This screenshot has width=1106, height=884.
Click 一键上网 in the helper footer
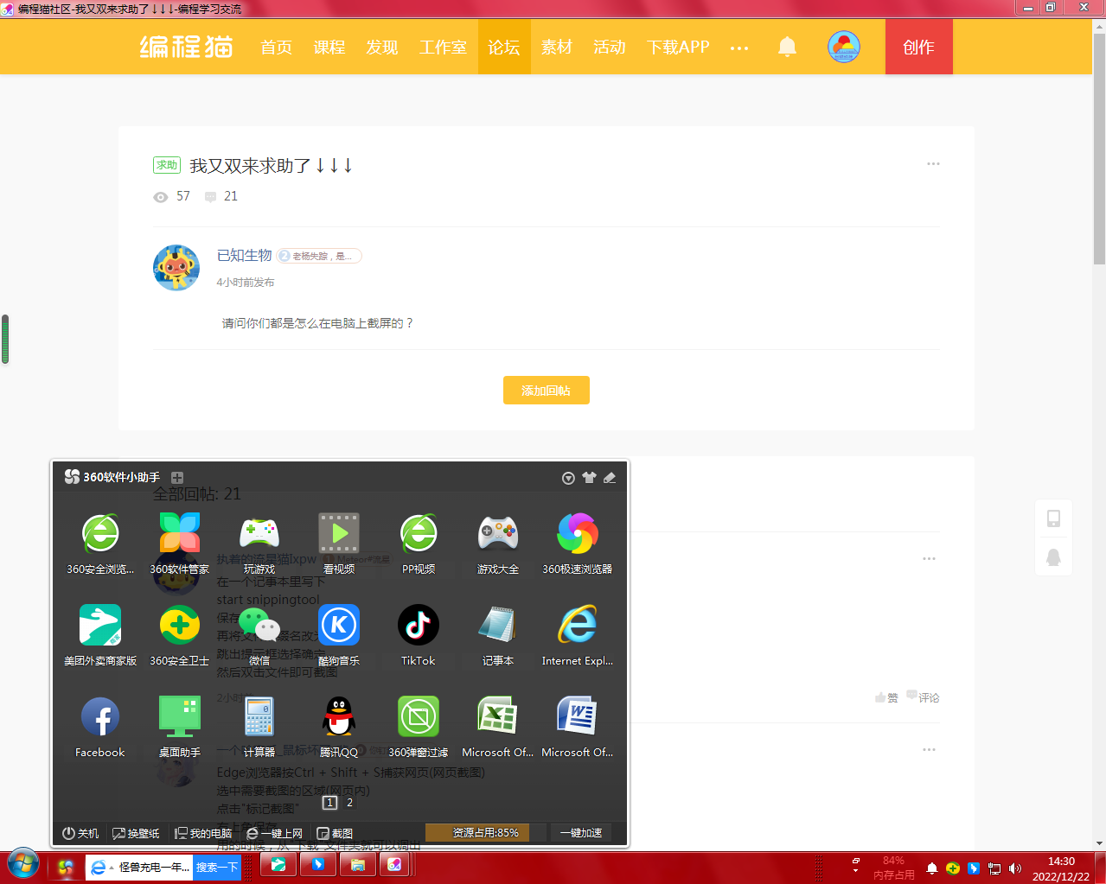click(275, 833)
